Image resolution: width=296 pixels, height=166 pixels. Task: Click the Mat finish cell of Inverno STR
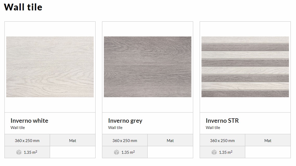point(268,140)
